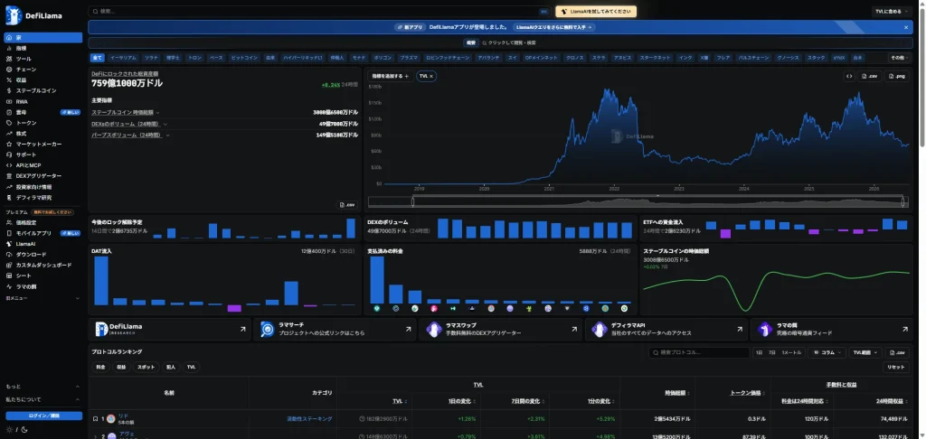Open カスタムダッシュボード in the sidebar

pos(43,265)
